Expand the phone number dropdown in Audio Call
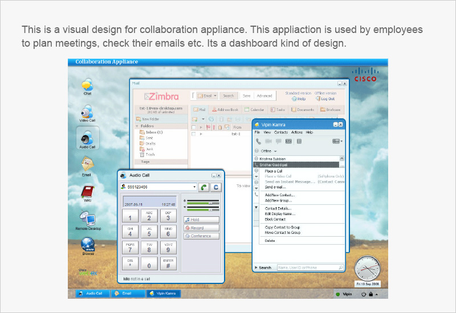The height and width of the screenshot is (313, 456). tap(194, 187)
